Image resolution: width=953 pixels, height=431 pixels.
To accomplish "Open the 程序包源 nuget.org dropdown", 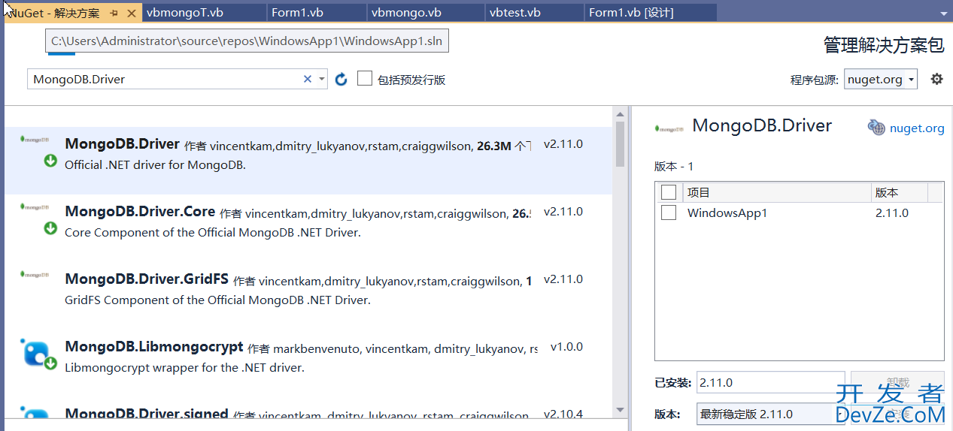I will pos(881,79).
